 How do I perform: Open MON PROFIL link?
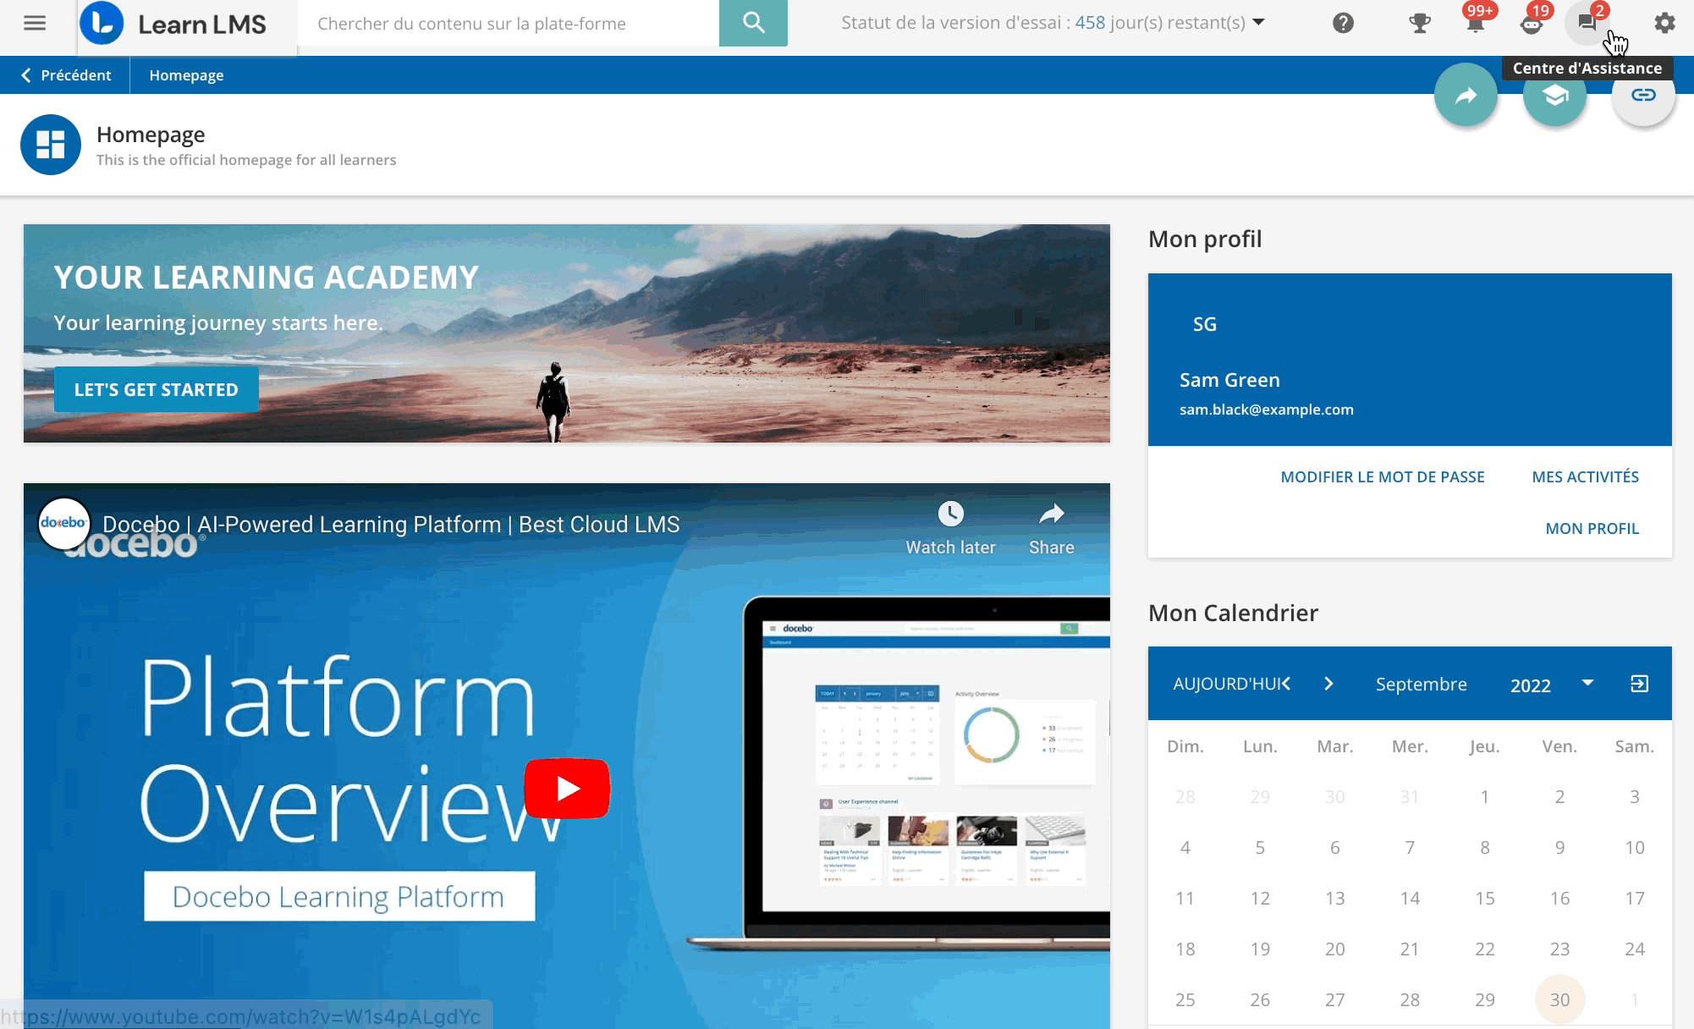pyautogui.click(x=1592, y=528)
